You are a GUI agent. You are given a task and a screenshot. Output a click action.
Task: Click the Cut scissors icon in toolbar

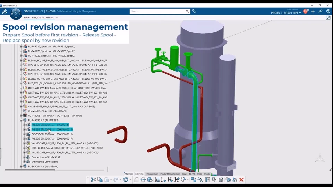coord(93,180)
